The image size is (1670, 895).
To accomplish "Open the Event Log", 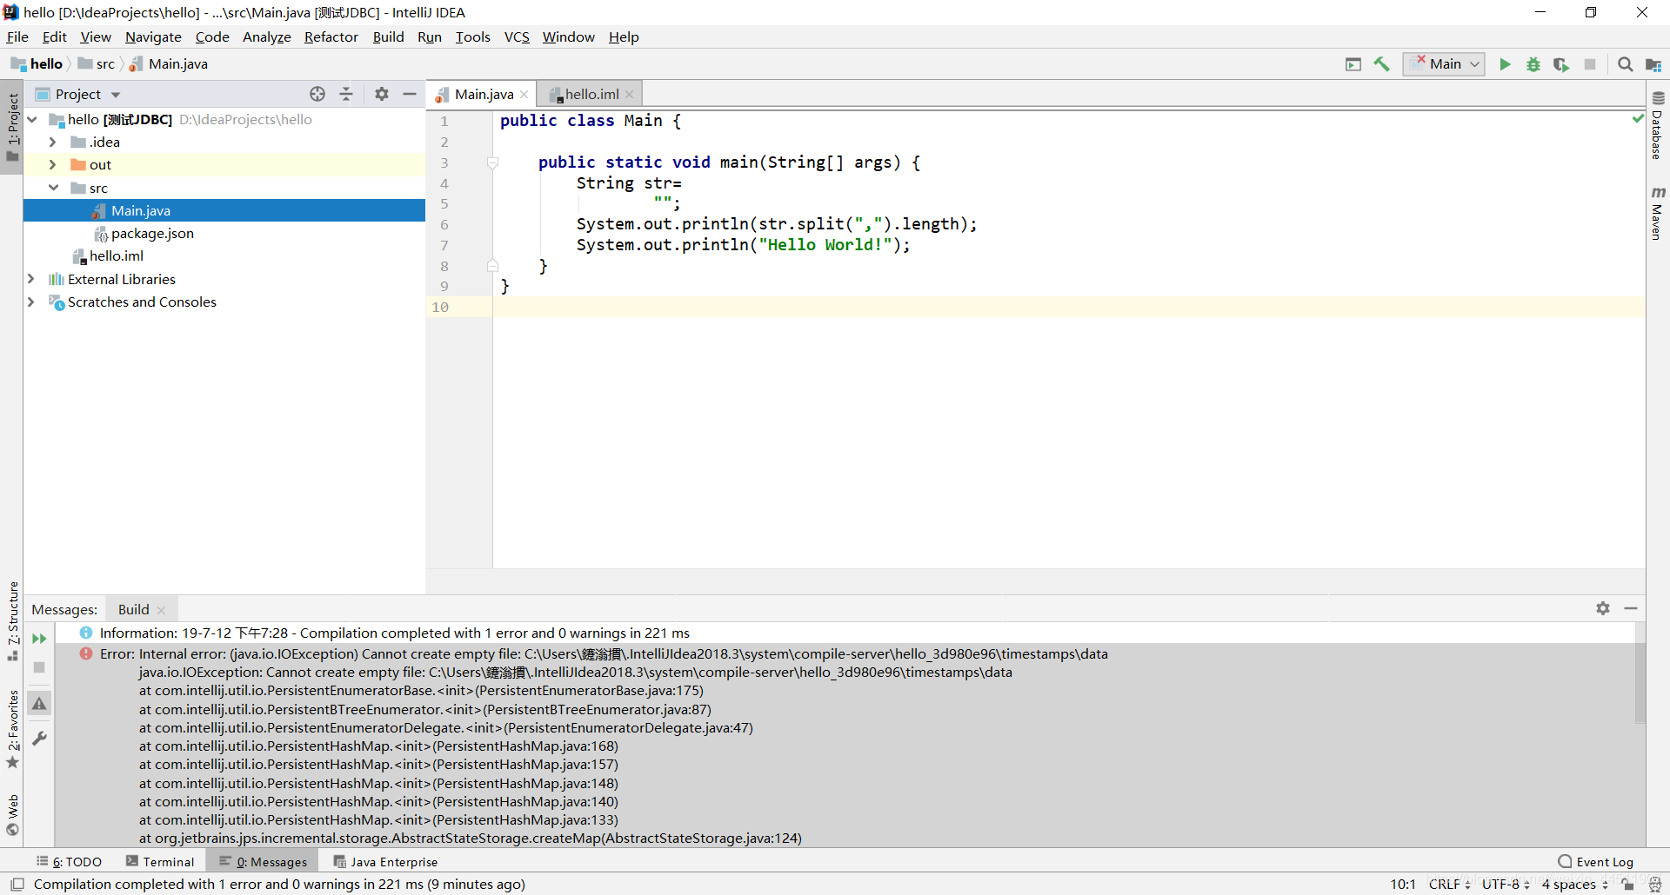I will [x=1596, y=861].
